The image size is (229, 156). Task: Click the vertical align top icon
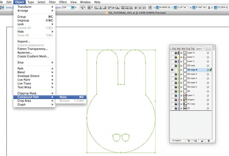(x=110, y=8)
